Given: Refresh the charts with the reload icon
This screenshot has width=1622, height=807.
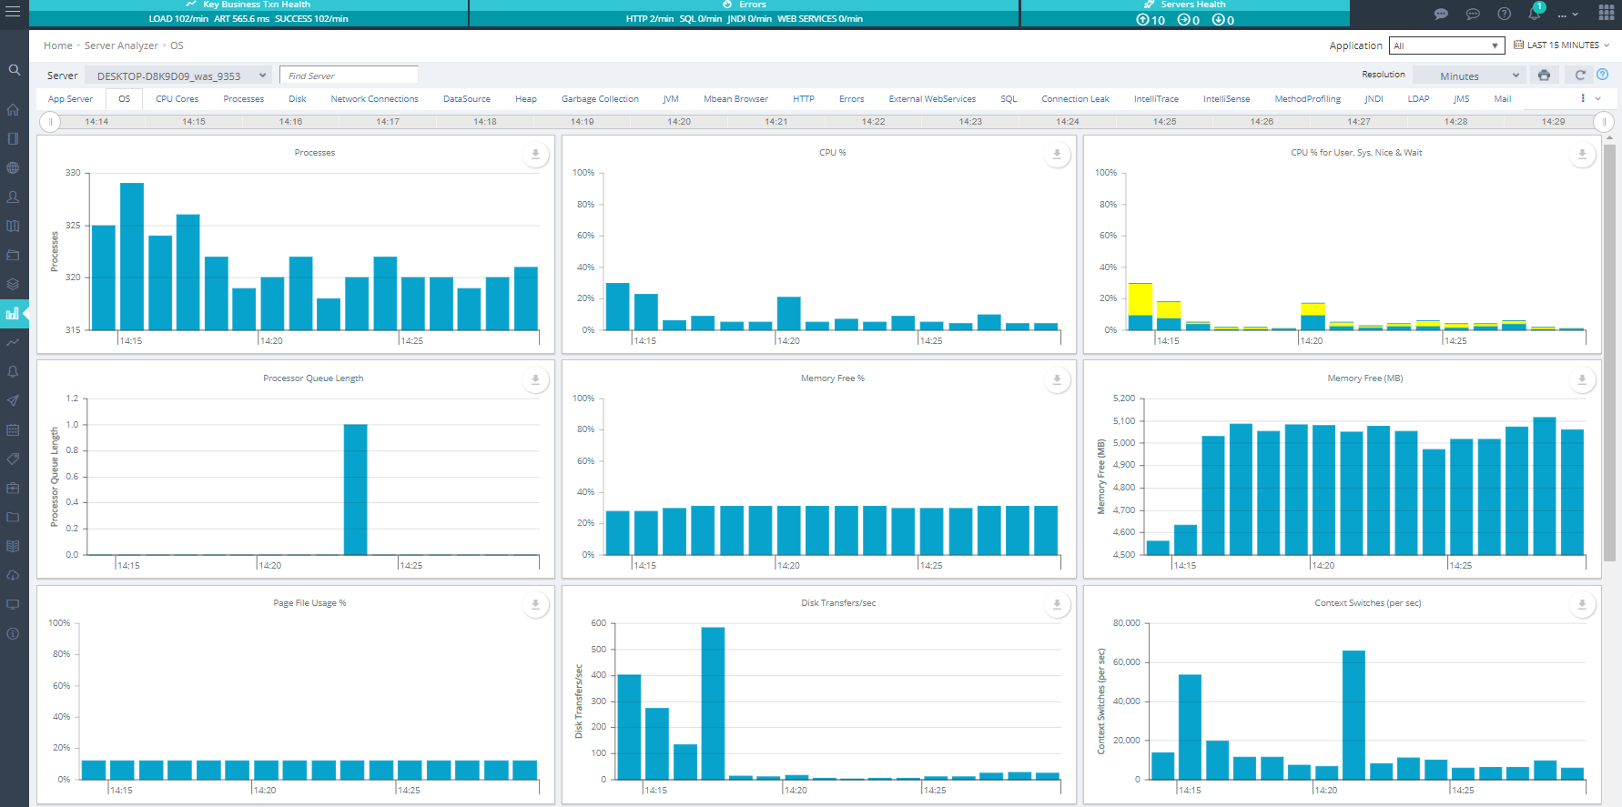Looking at the screenshot, I should [x=1580, y=76].
